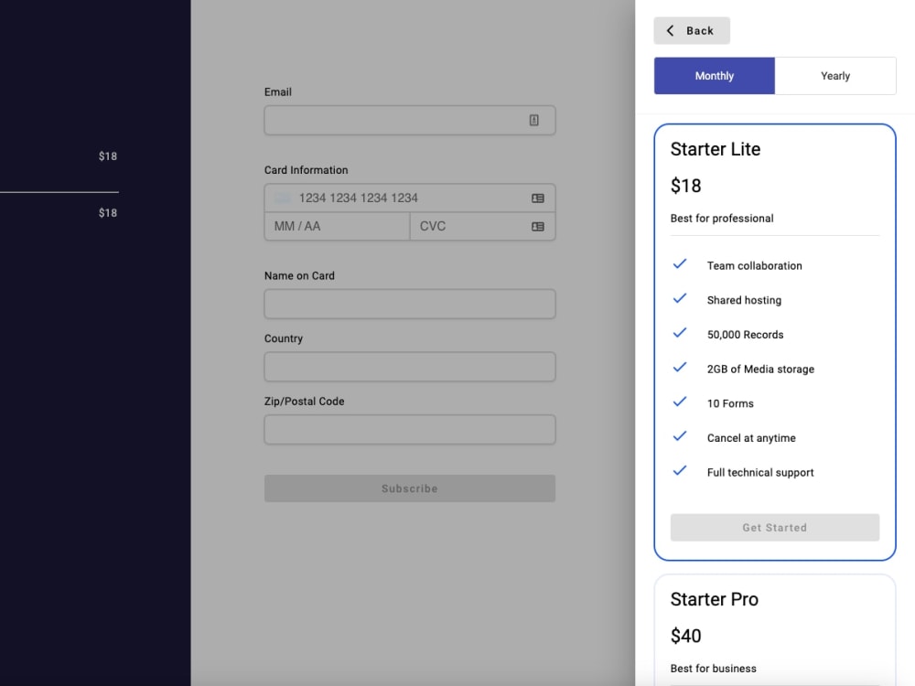Click the Subscribe button

[410, 488]
